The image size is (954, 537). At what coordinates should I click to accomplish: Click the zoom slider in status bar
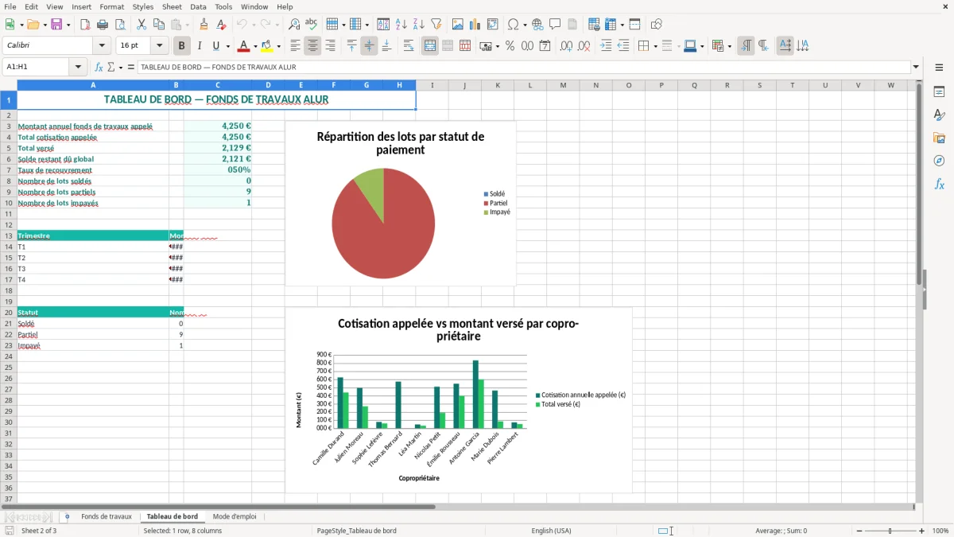pyautogui.click(x=890, y=531)
